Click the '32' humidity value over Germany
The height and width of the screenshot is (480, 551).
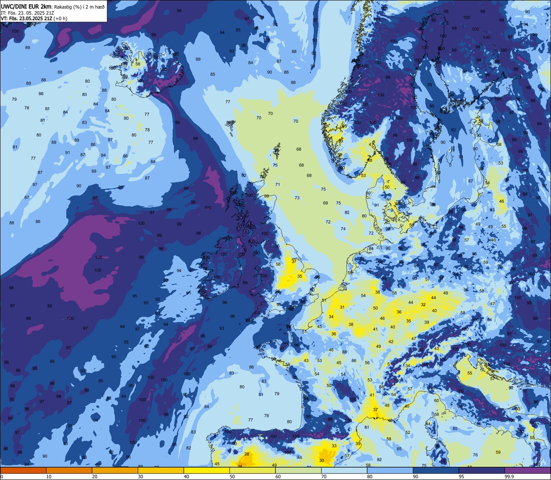coord(423,305)
